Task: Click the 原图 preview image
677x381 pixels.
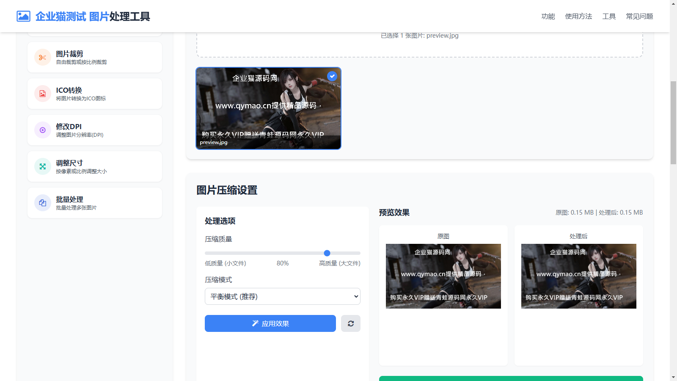Action: [x=443, y=276]
